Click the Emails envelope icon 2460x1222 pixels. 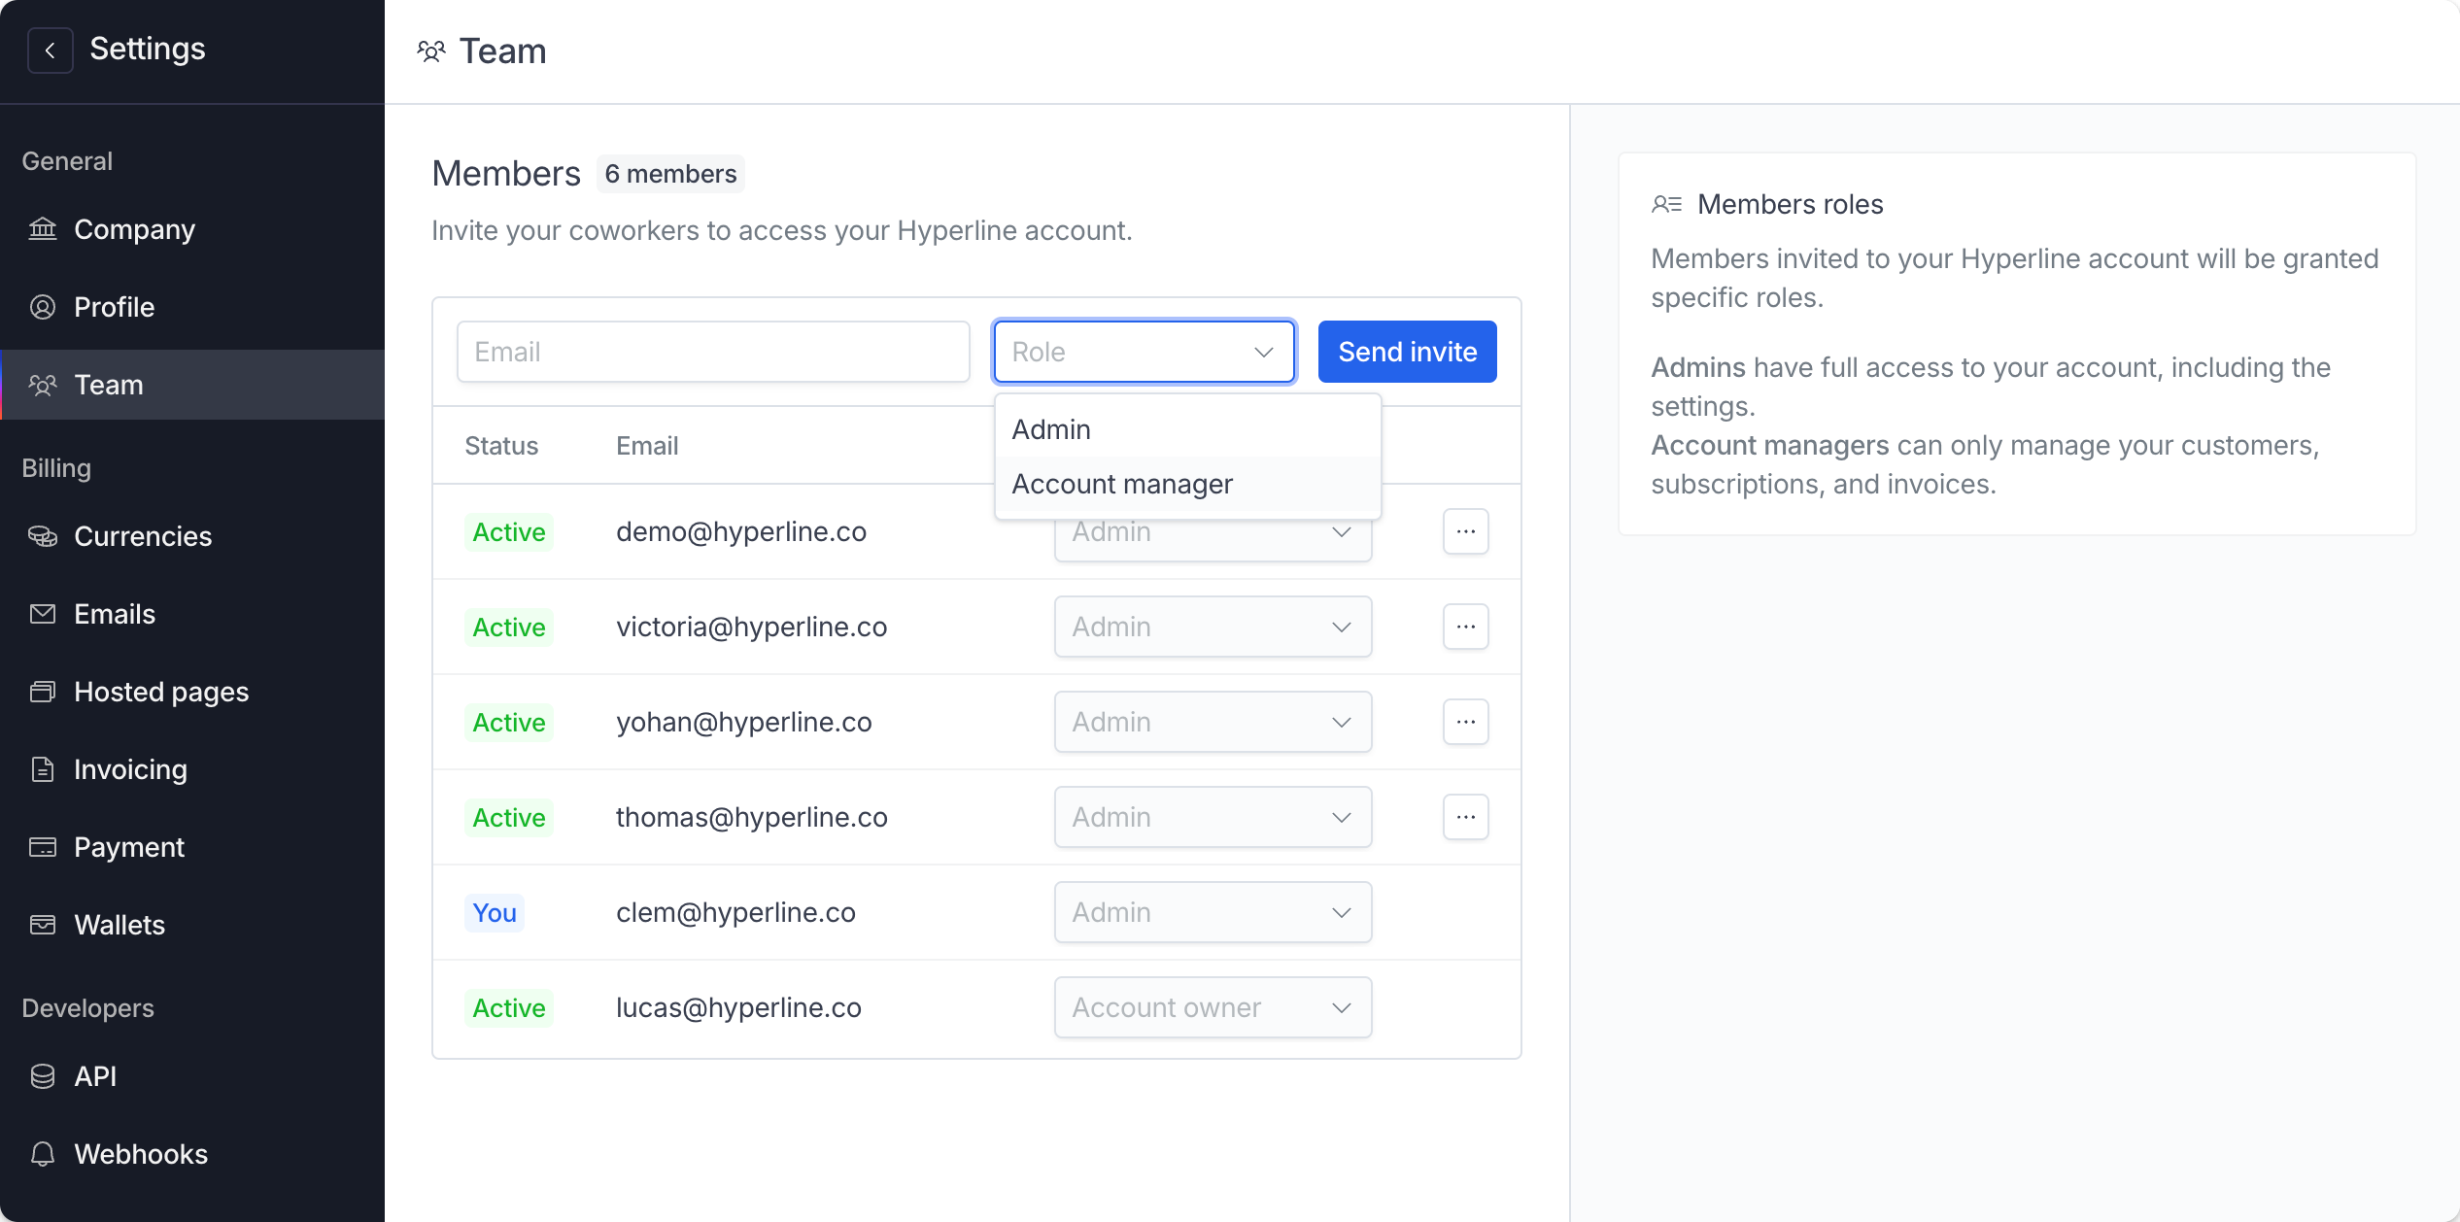coord(43,614)
